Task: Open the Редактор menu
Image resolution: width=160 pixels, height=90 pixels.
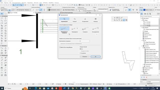Action: coord(6,3)
